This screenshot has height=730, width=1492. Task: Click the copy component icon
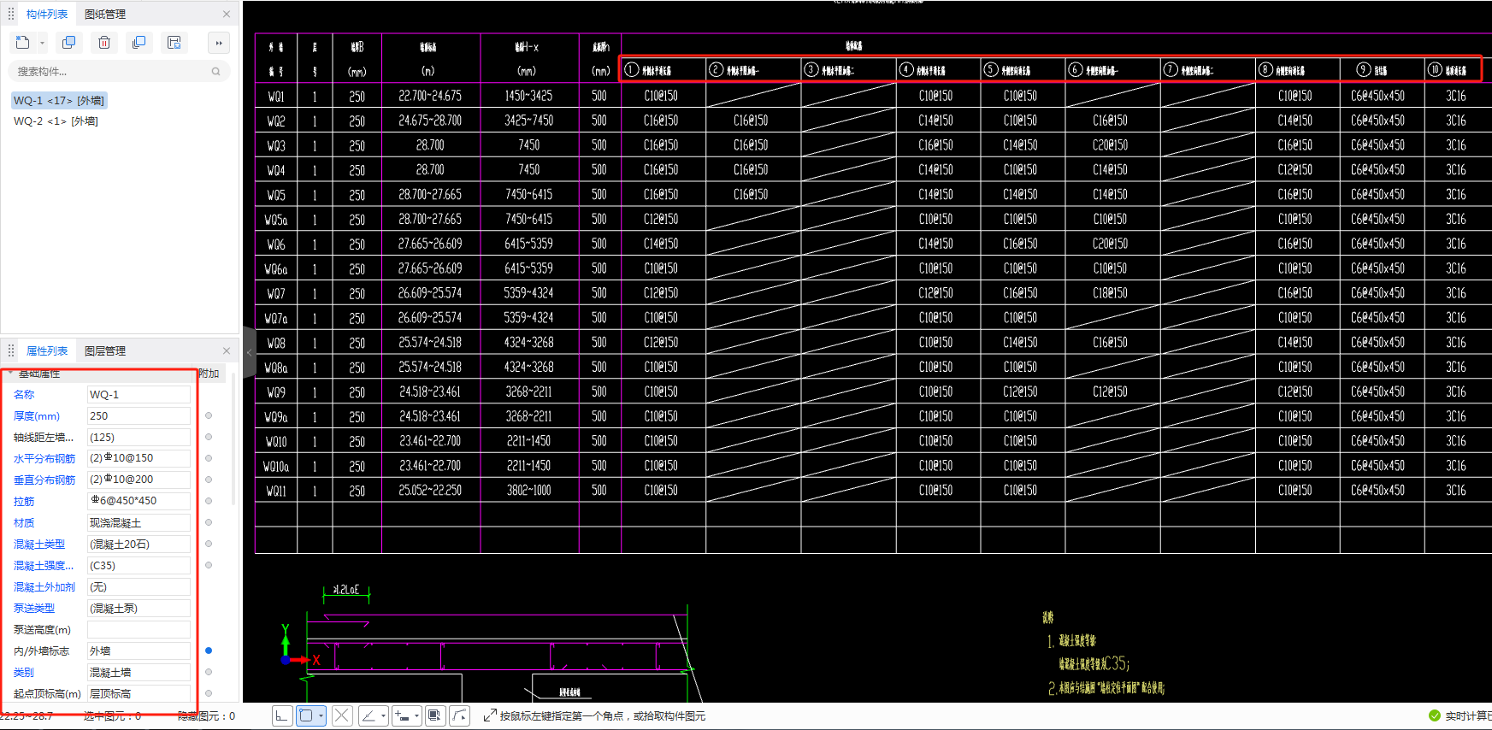[x=68, y=43]
